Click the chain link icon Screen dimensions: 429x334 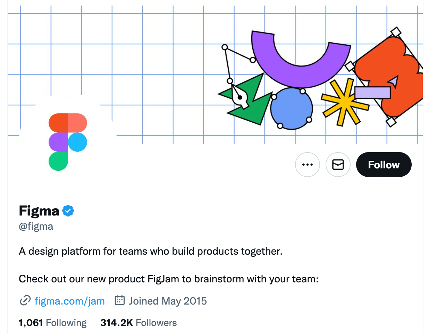(x=25, y=300)
